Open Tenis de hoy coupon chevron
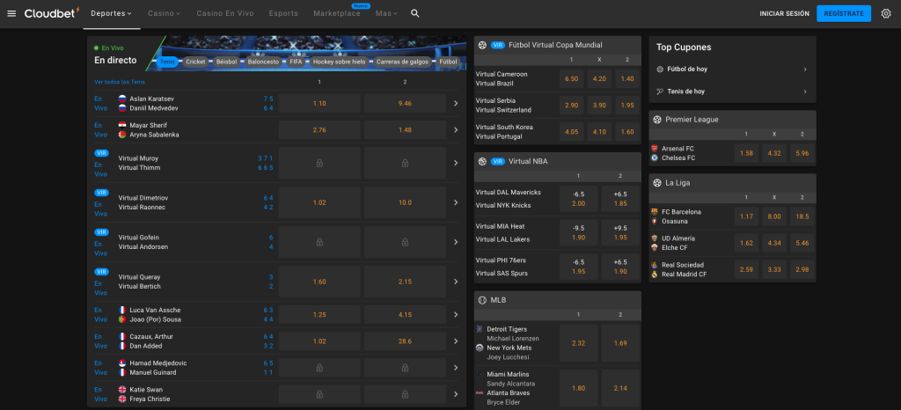Viewport: 901px width, 410px height. 805,92
